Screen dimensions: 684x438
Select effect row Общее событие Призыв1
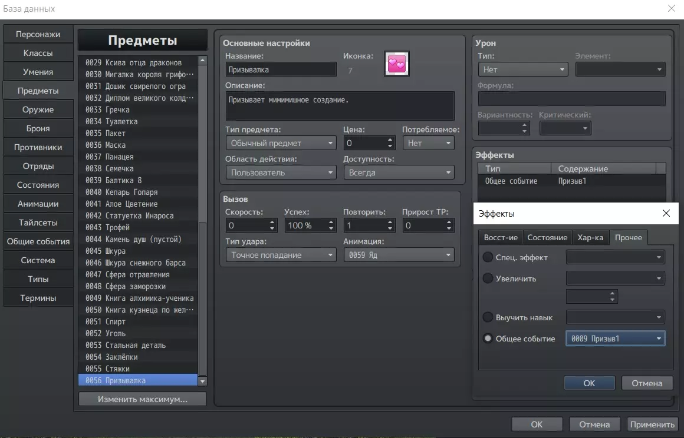[571, 181]
